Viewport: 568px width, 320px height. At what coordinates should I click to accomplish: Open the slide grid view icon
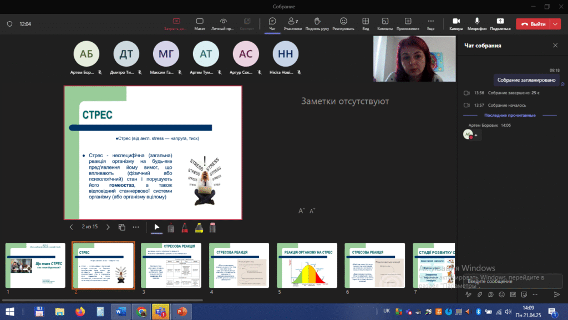[x=121, y=227]
